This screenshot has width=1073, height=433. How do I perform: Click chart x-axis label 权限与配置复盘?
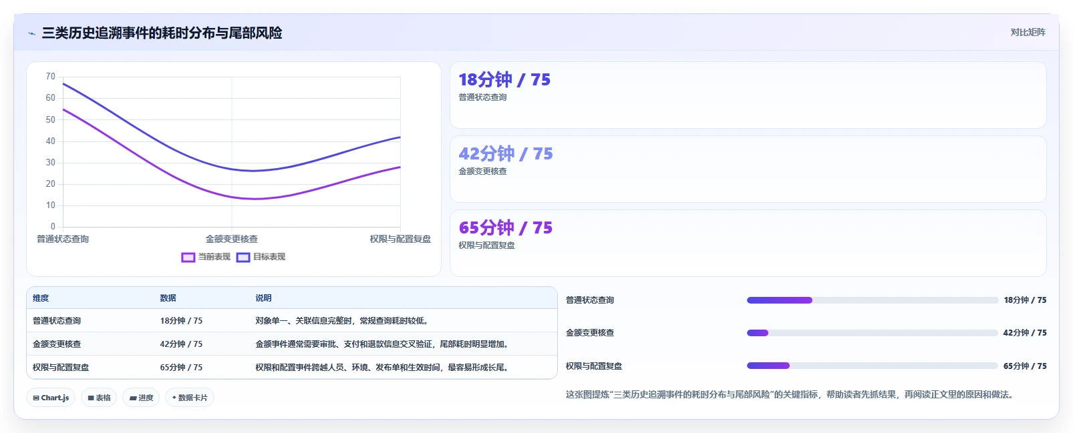point(400,239)
